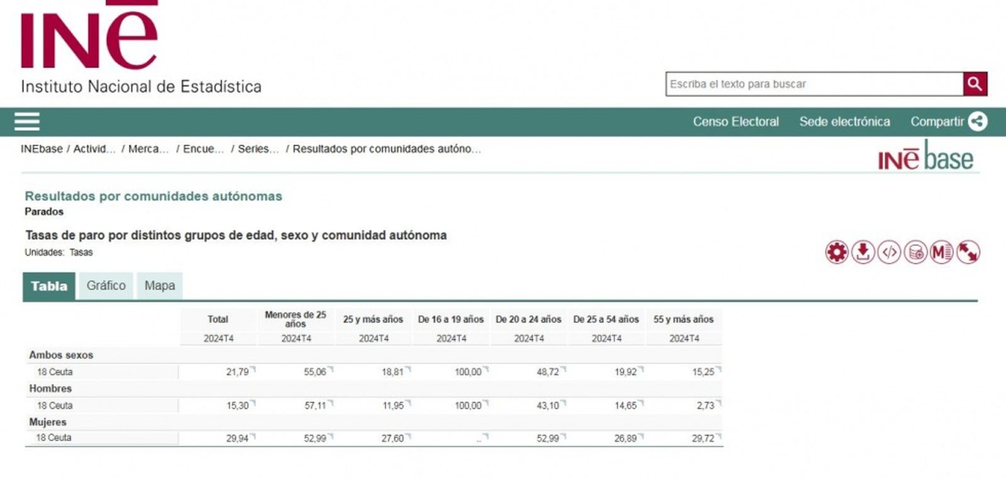Switch to the Gráfico tab
This screenshot has width=1006, height=482.
(x=106, y=286)
